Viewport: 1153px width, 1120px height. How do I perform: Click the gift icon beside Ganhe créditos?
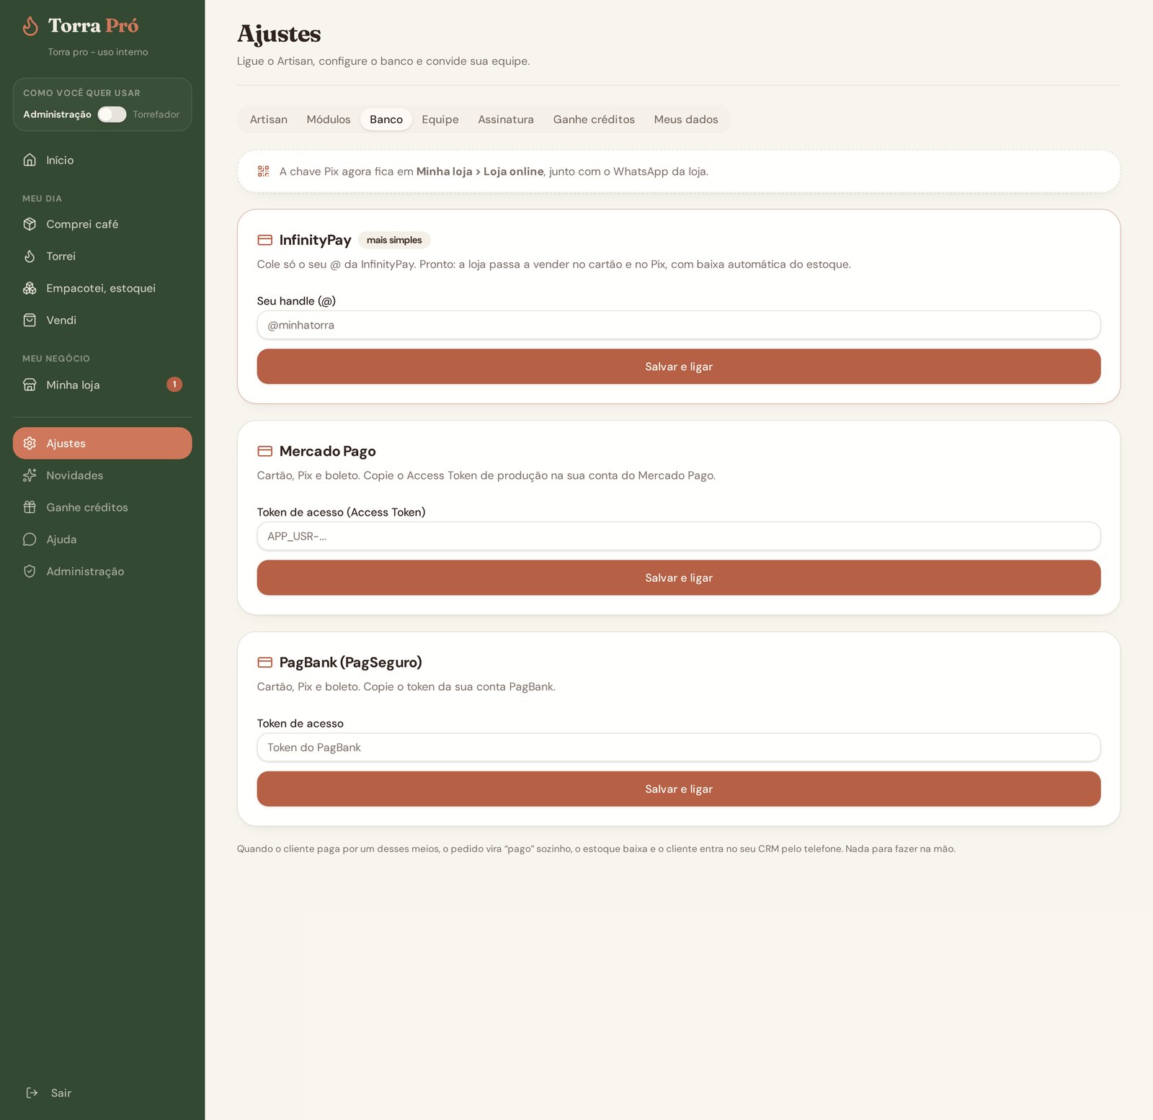(x=30, y=507)
